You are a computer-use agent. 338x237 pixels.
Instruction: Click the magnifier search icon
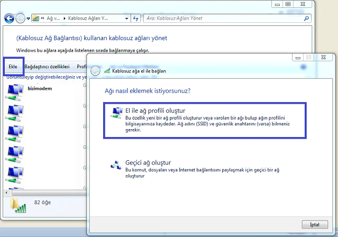tap(307, 19)
